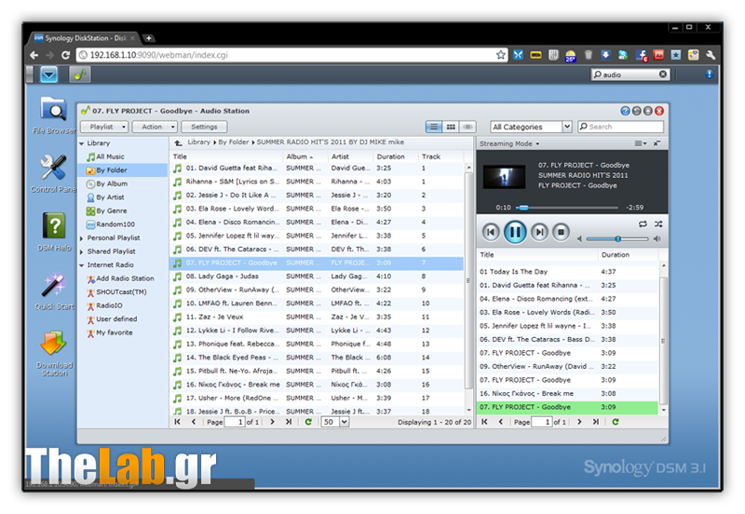
Task: Refresh the song list
Action: coord(308,422)
